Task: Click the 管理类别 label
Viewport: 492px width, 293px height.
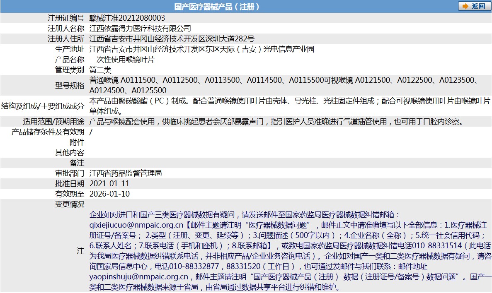Action: tap(70, 70)
